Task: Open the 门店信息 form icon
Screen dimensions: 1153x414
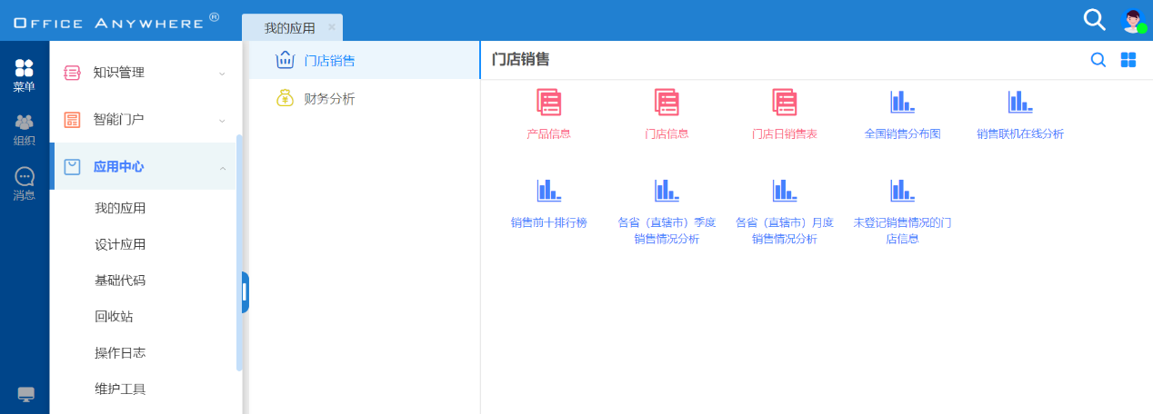Action: click(x=667, y=103)
